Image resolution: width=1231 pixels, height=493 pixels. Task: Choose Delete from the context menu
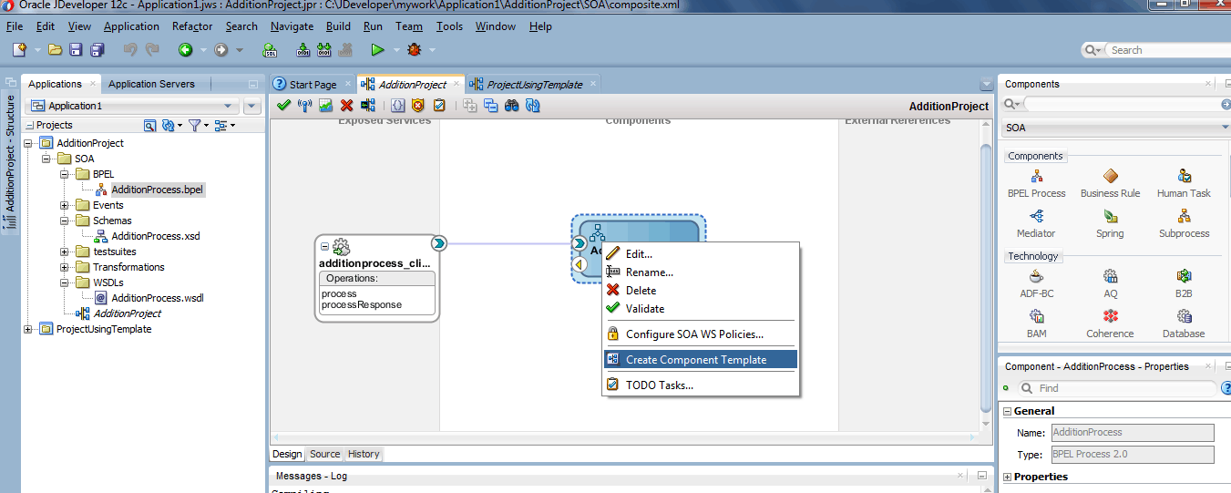click(x=700, y=291)
